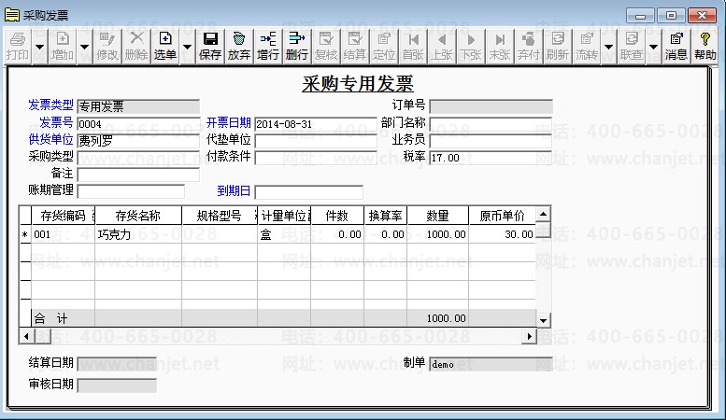The height and width of the screenshot is (420, 726).
Task: Click the 增加 add toolbar icon
Action: tap(63, 47)
